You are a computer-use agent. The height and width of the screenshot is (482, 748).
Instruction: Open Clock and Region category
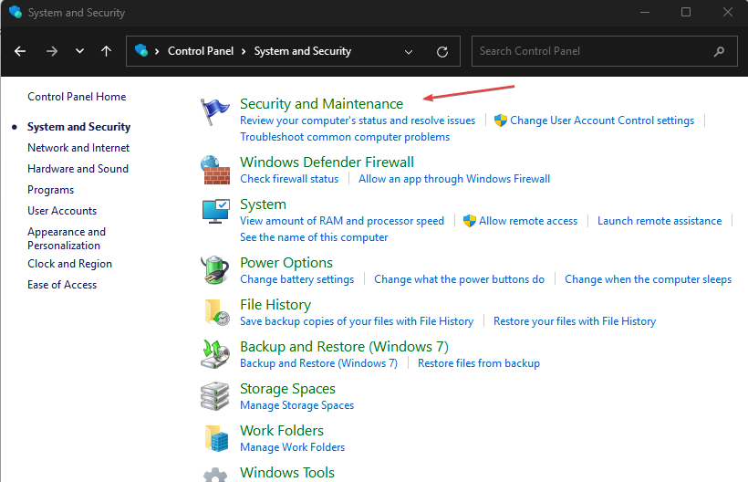(x=69, y=264)
